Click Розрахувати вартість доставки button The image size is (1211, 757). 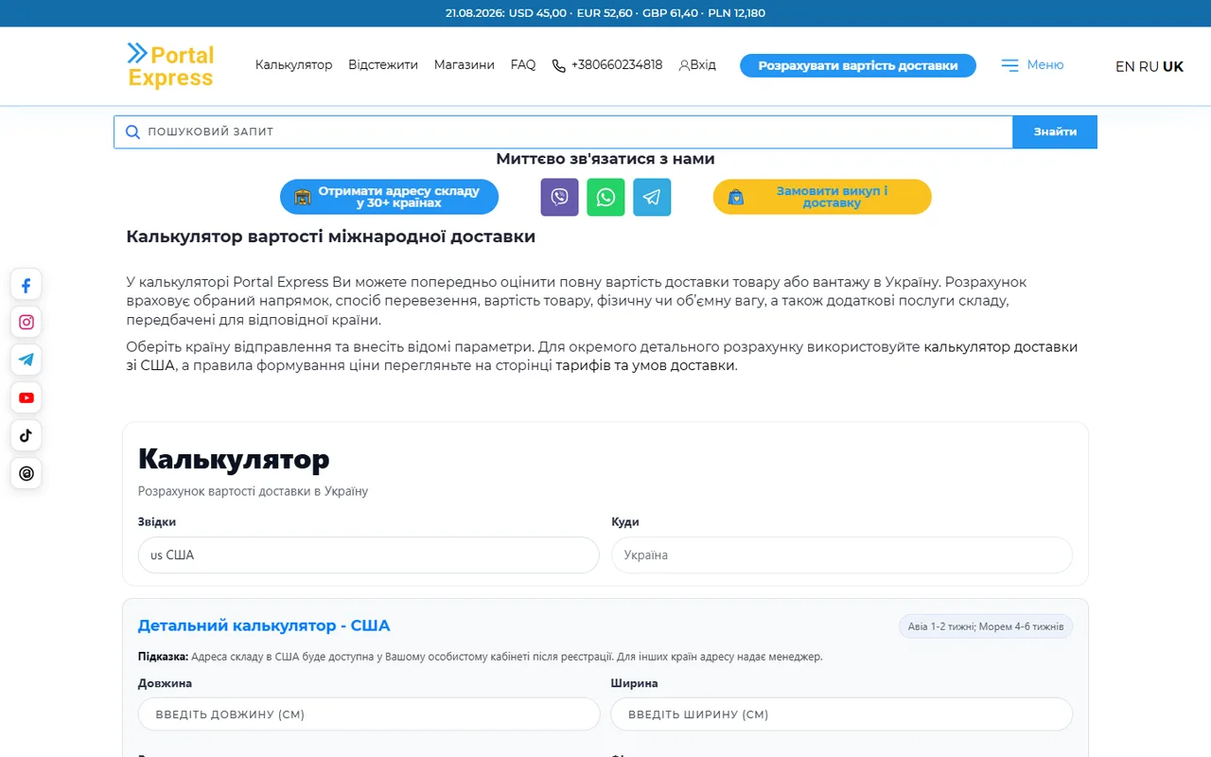pyautogui.click(x=858, y=65)
